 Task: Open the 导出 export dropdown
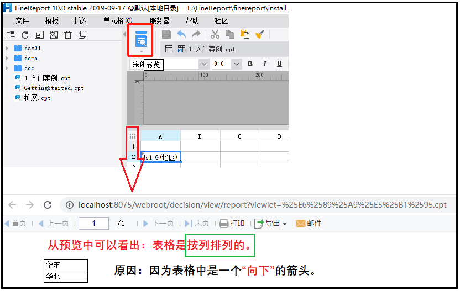(284, 224)
